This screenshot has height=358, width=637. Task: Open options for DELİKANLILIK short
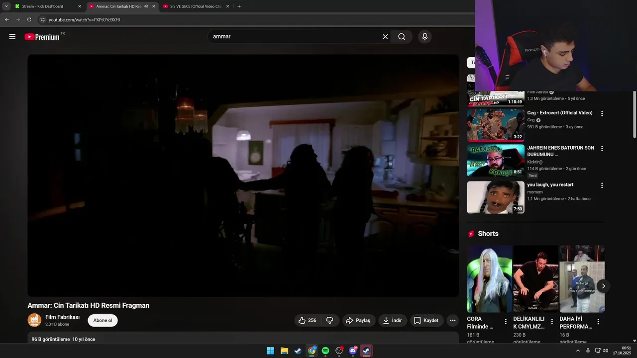point(552,322)
